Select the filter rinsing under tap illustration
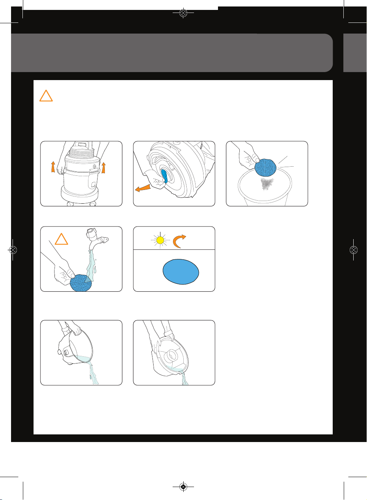This screenshot has height=500, width=367. (x=82, y=259)
